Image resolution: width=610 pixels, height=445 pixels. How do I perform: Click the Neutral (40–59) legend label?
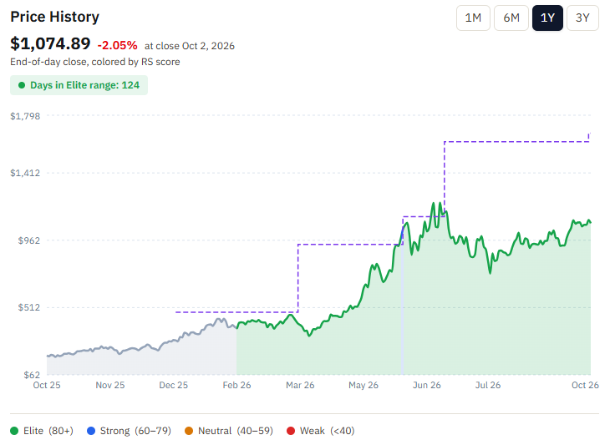click(236, 431)
